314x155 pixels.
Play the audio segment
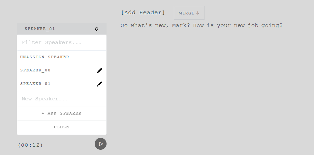tap(101, 144)
